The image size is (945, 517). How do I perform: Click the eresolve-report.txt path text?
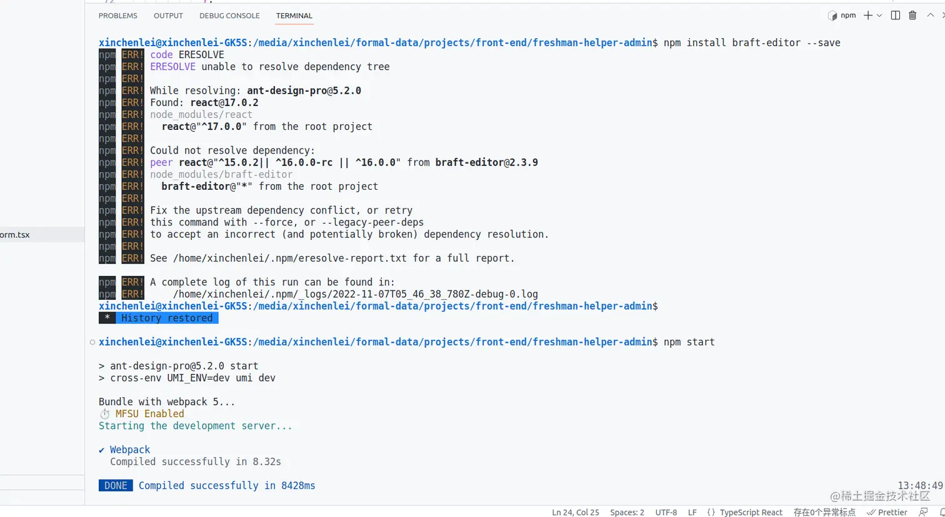(289, 258)
